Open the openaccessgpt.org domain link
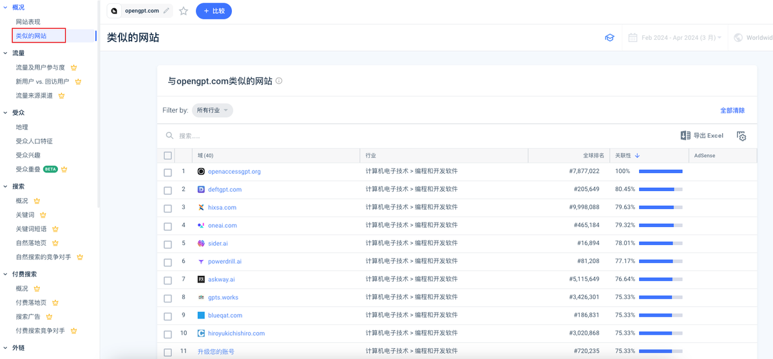This screenshot has height=359, width=773. tap(234, 172)
